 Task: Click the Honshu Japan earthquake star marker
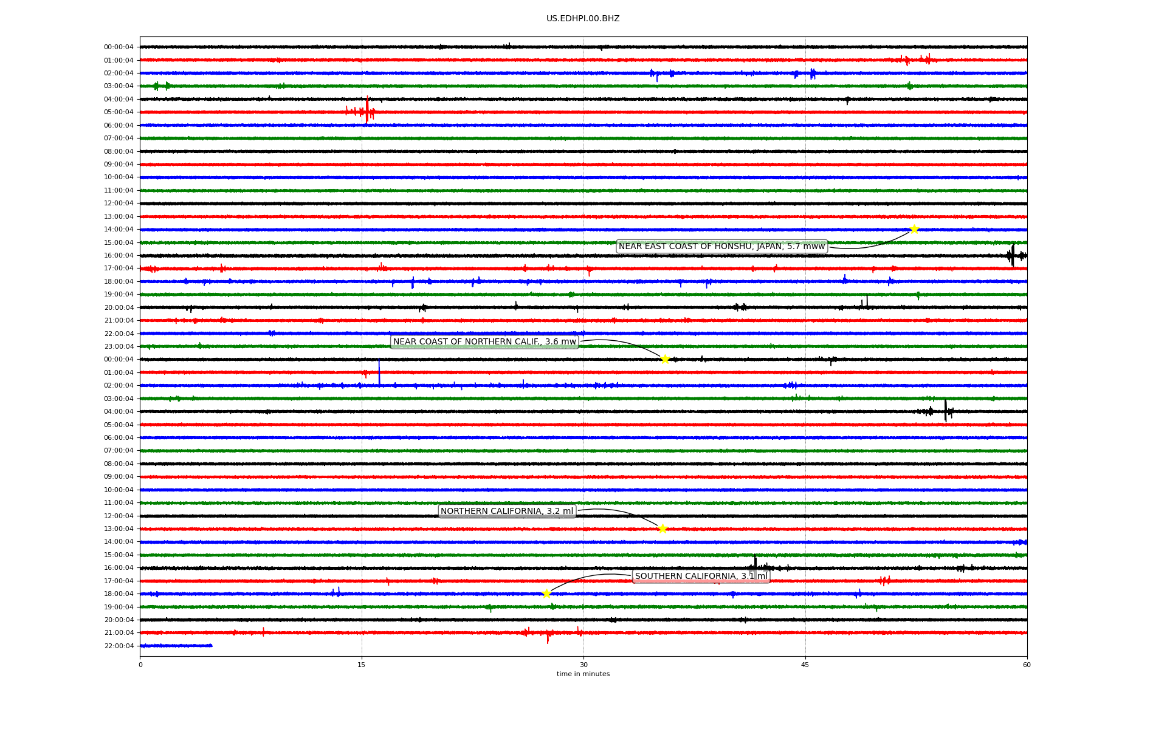(914, 229)
